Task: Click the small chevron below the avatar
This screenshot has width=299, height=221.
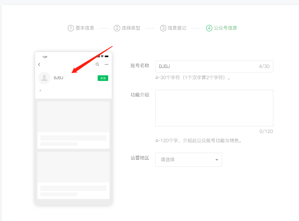Action: click(x=40, y=91)
